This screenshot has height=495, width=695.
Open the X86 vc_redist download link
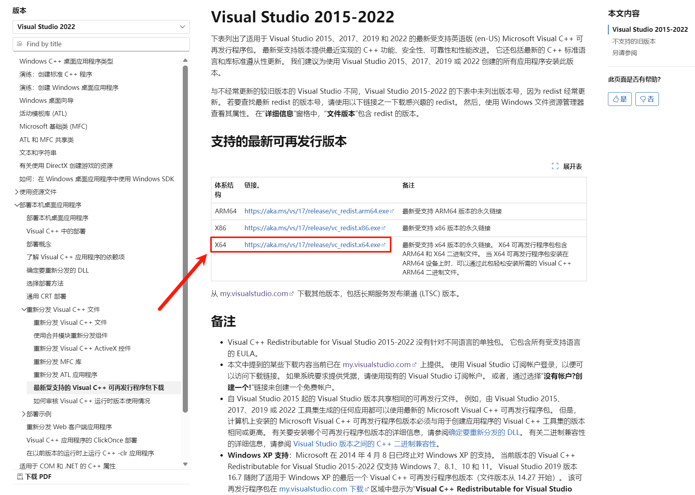click(x=312, y=228)
